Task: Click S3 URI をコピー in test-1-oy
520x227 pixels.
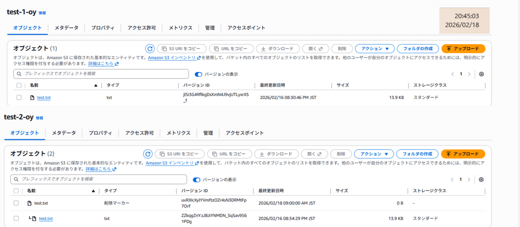Action: click(x=182, y=49)
